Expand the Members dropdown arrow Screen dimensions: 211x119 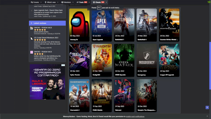[x=73, y=2]
